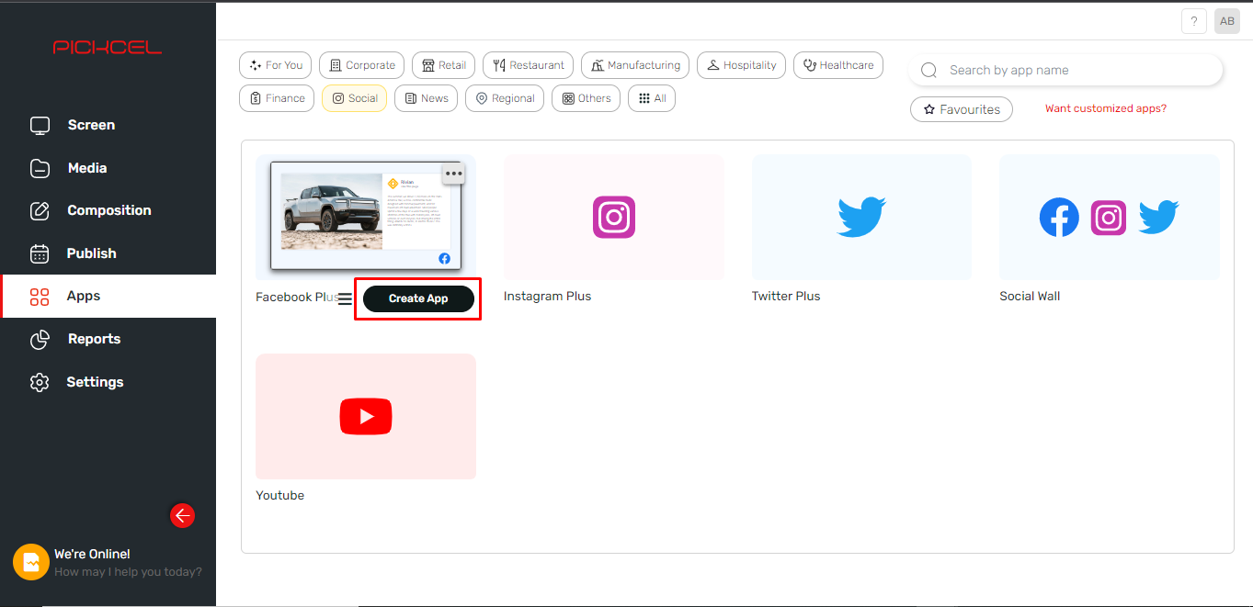The width and height of the screenshot is (1253, 607).
Task: Click the Apps grid icon in sidebar
Action: point(40,297)
